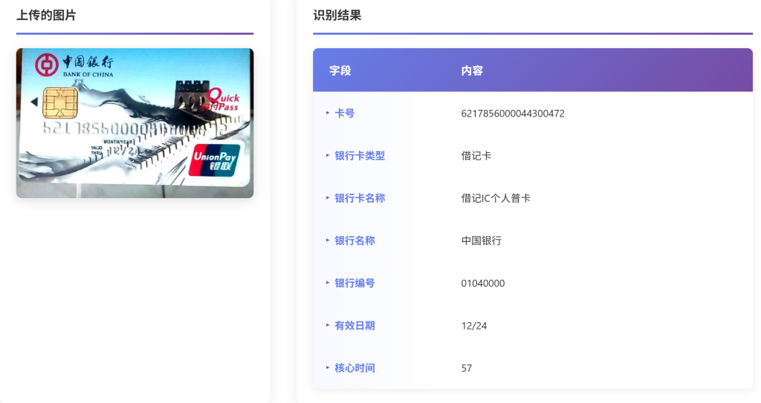Viewport: 761px width, 403px height.
Task: Click the 中国银行 value in the table
Action: click(x=482, y=240)
